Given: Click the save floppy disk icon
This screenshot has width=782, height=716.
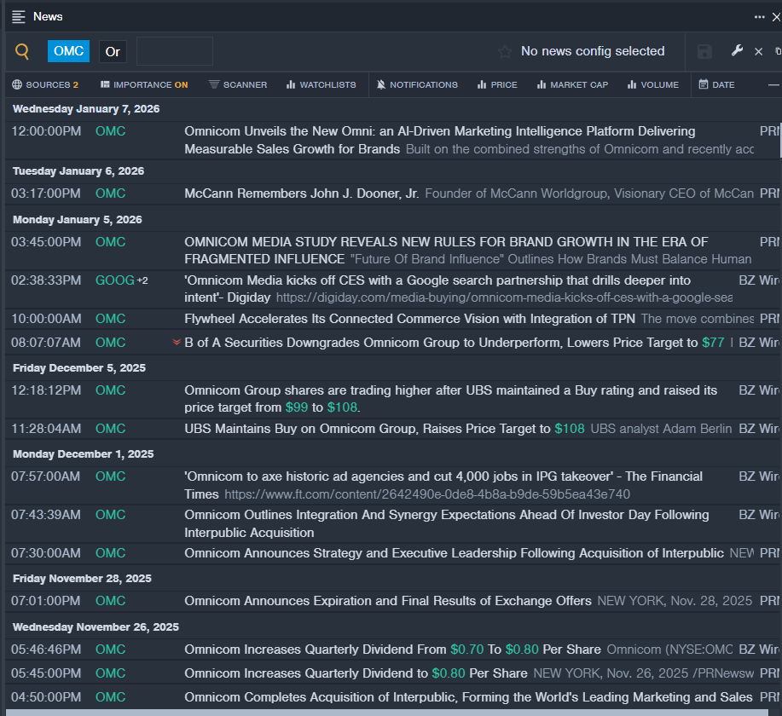Looking at the screenshot, I should point(704,52).
